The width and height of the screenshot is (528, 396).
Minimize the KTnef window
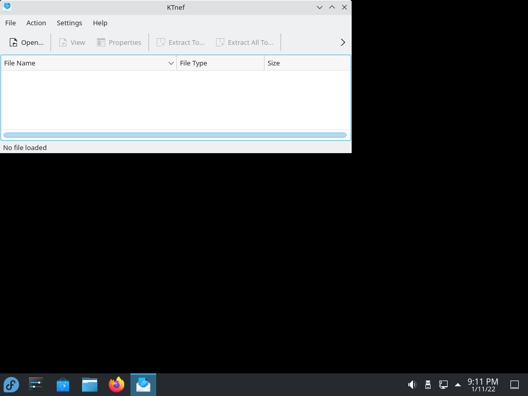(320, 7)
